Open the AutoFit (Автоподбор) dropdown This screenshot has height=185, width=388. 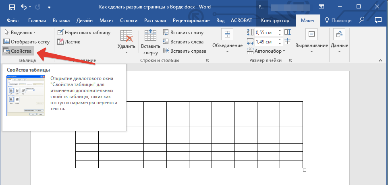[x=267, y=51]
